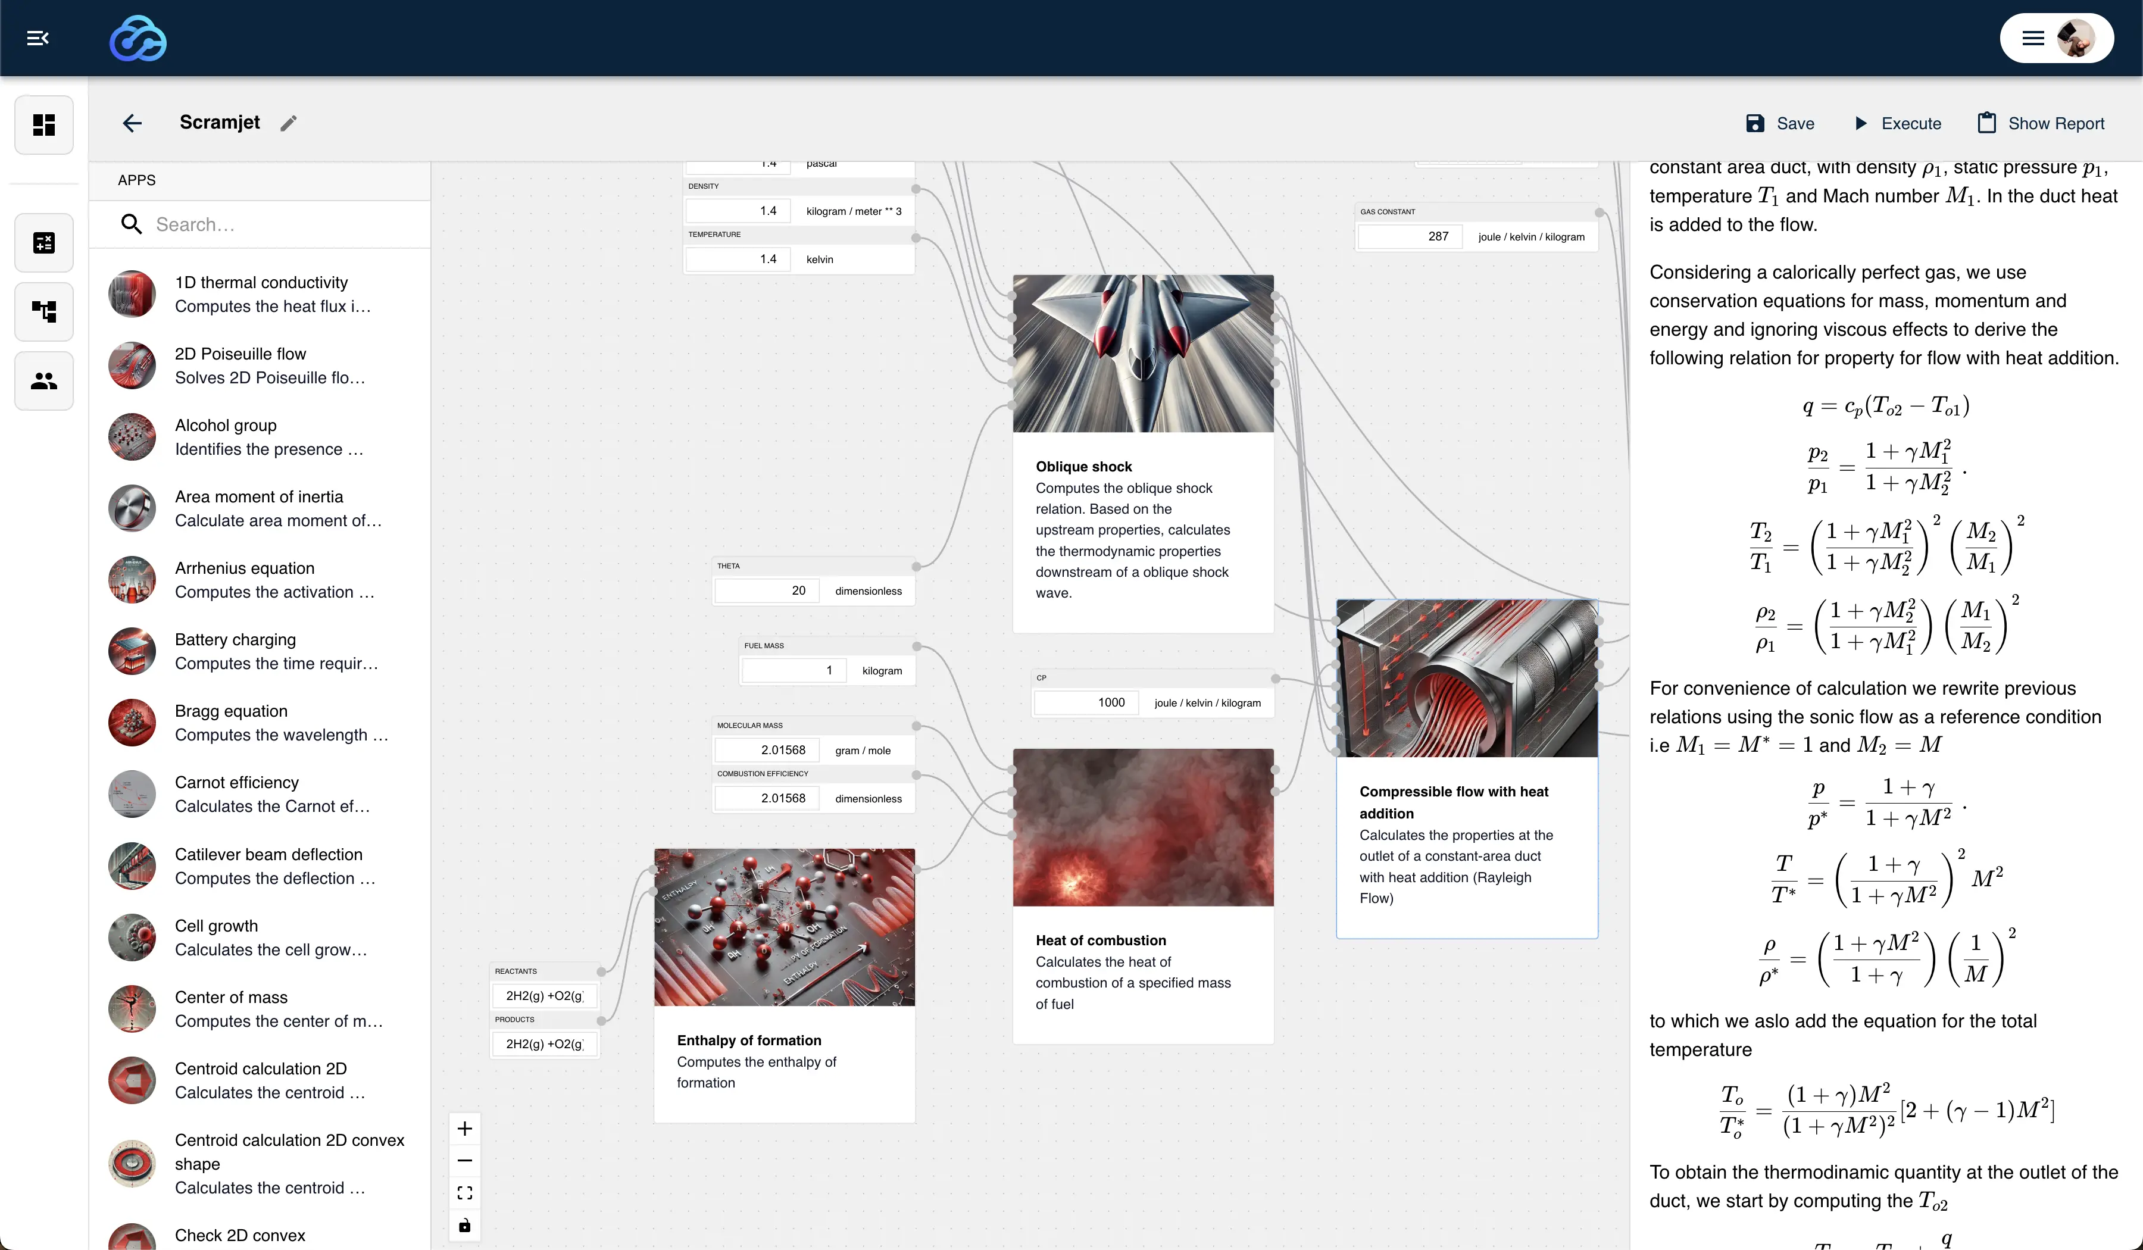Image resolution: width=2143 pixels, height=1250 pixels.
Task: Click the Oblique shock node title
Action: coord(1083,467)
